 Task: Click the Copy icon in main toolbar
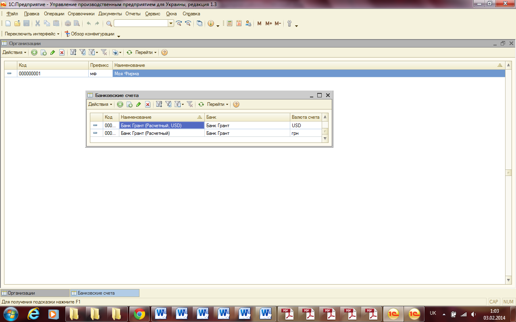coord(47,23)
